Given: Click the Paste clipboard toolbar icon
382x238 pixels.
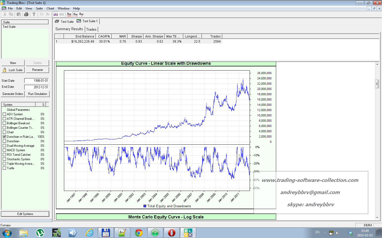Looking at the screenshot, I should [x=19, y=14].
